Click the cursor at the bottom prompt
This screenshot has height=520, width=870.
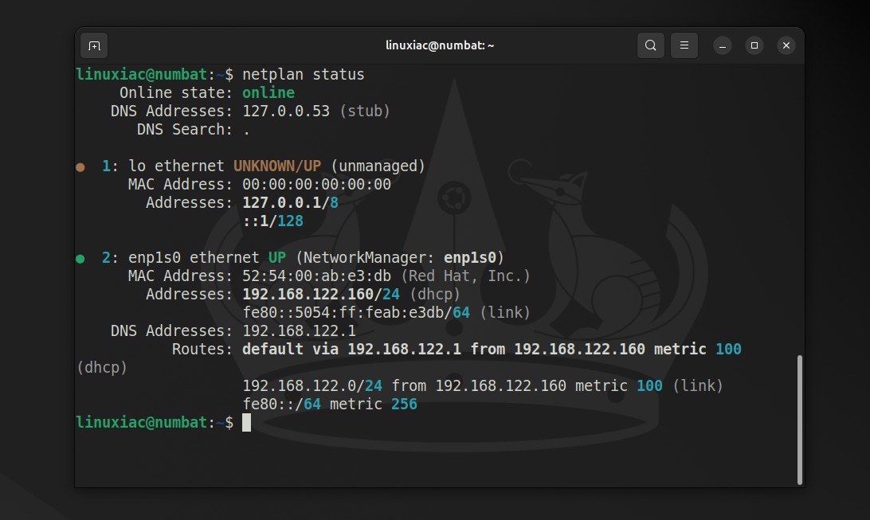[246, 422]
